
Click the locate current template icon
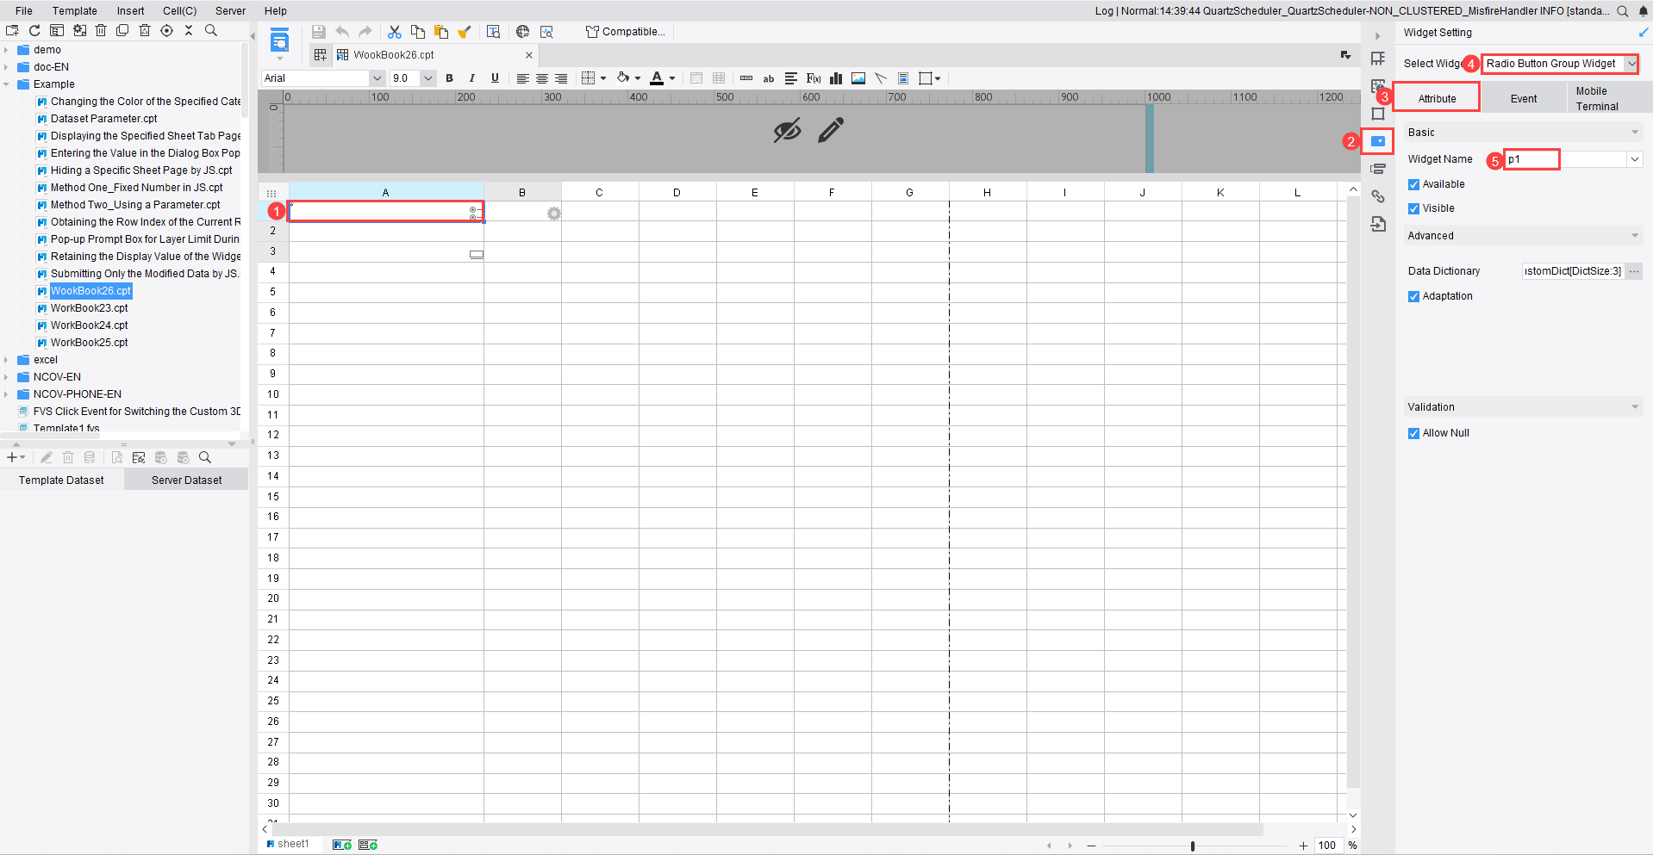coord(167,30)
